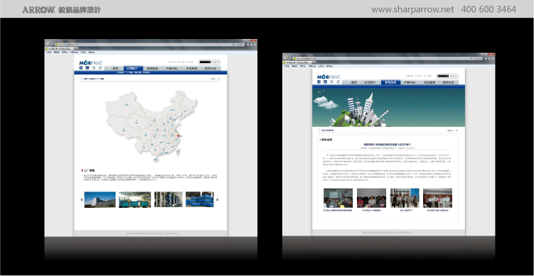This screenshot has width=534, height=276.
Task: Click the home icon in the city banner page's browser toolbar
Action: (x=486, y=58)
